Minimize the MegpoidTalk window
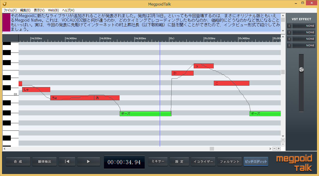 [x=295, y=3]
